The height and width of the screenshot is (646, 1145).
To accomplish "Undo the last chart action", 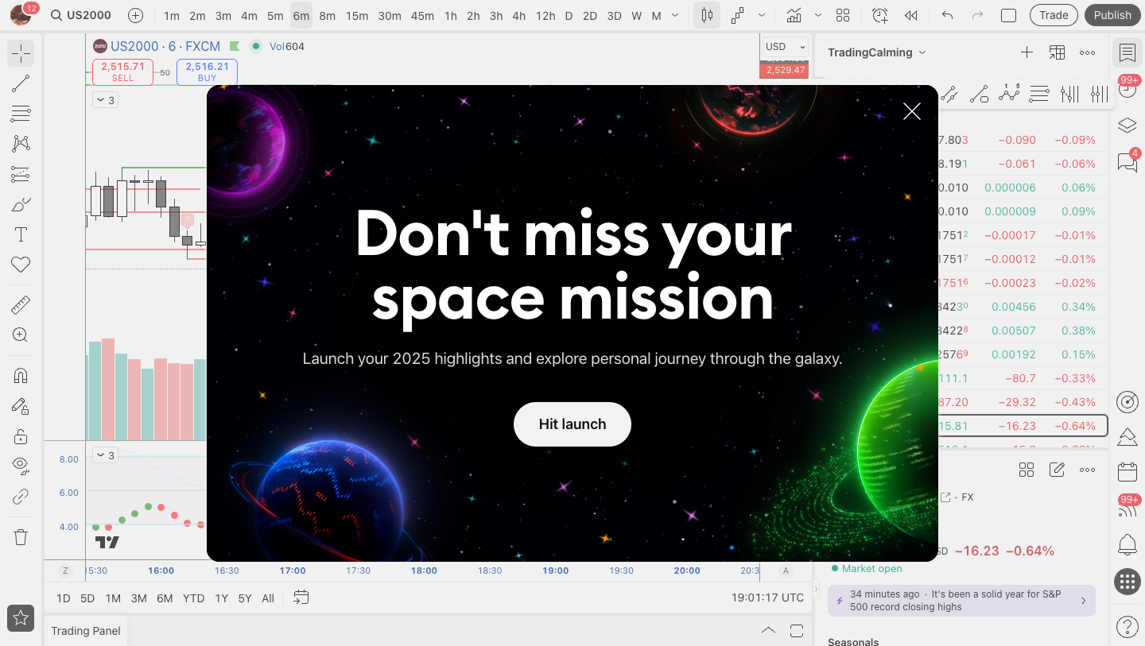I will pos(947,15).
